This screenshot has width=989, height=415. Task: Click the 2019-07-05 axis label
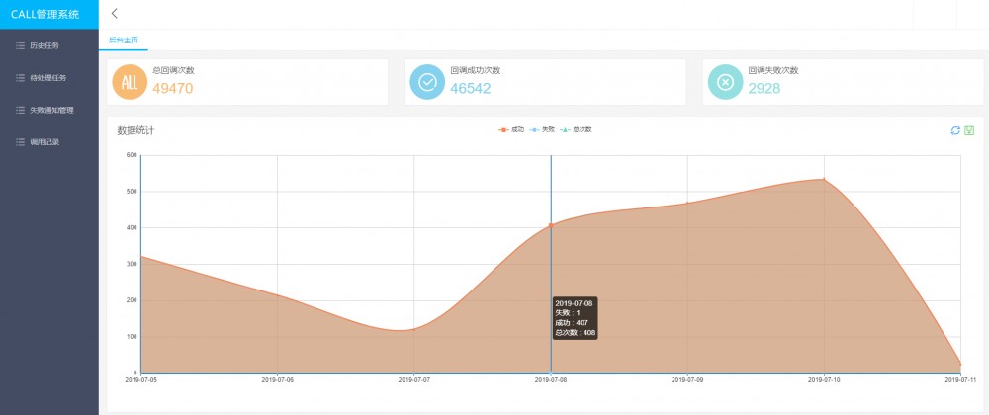[140, 379]
